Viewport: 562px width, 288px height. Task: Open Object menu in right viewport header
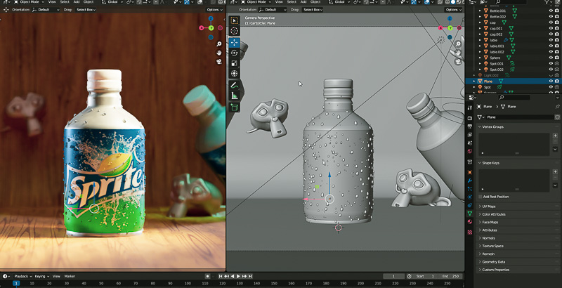315,2
